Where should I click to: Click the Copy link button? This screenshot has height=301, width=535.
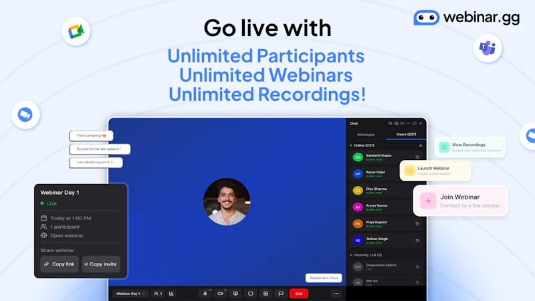coord(60,264)
